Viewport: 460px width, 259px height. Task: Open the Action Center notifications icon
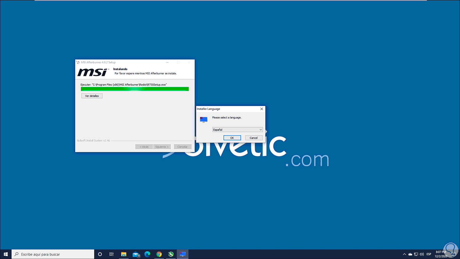pos(454,254)
